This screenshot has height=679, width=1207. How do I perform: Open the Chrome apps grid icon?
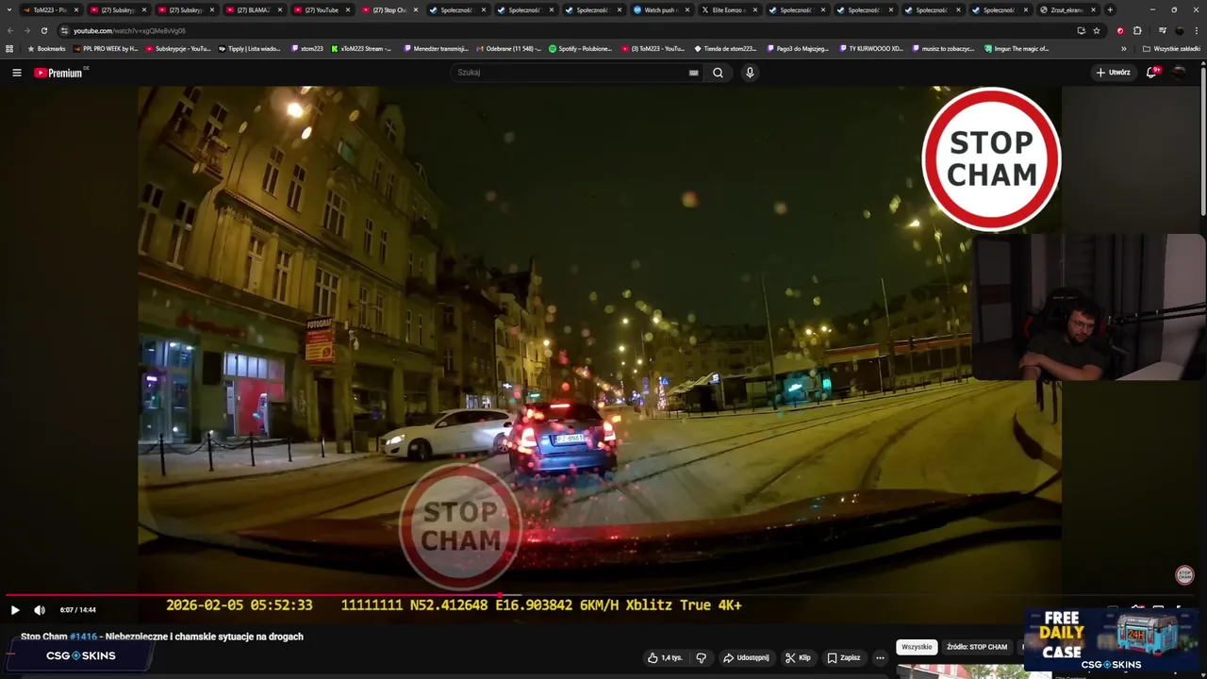point(9,48)
